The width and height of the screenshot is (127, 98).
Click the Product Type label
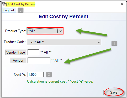(x=16, y=31)
